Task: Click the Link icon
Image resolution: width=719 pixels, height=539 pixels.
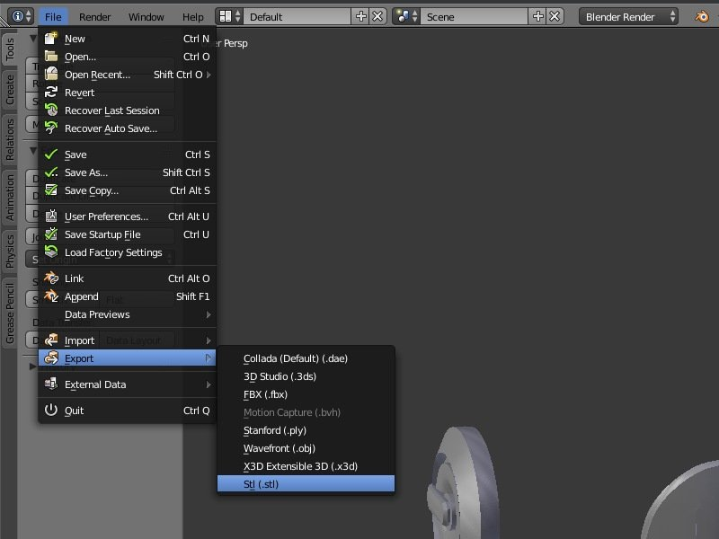Action: [51, 278]
